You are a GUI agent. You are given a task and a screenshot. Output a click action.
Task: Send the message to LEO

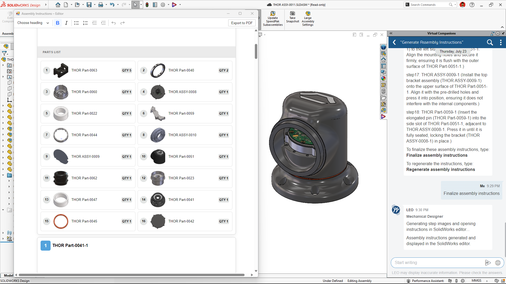[x=488, y=262]
